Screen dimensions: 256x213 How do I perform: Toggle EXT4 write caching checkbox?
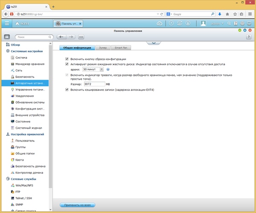pos(67,89)
